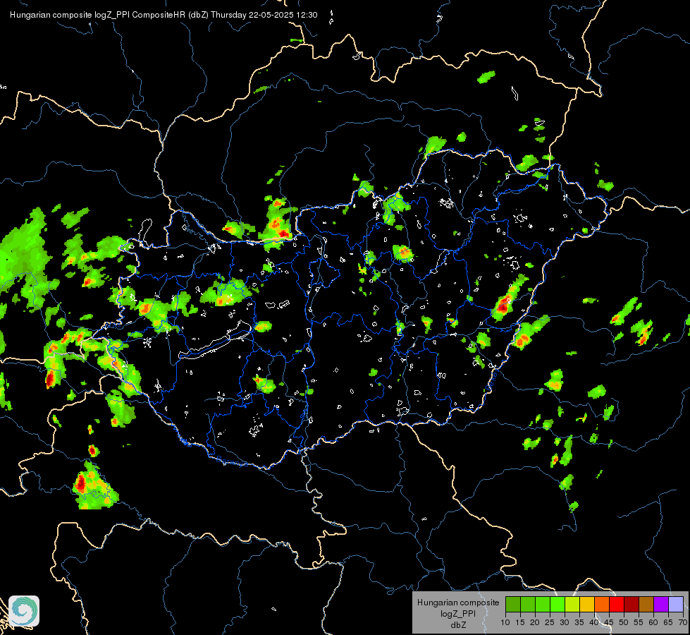Select the 50–55 dBZ dark red swatch
This screenshot has width=690, height=635.
(x=632, y=604)
